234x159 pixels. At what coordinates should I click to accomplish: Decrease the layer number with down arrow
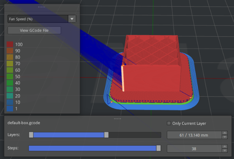(224, 137)
